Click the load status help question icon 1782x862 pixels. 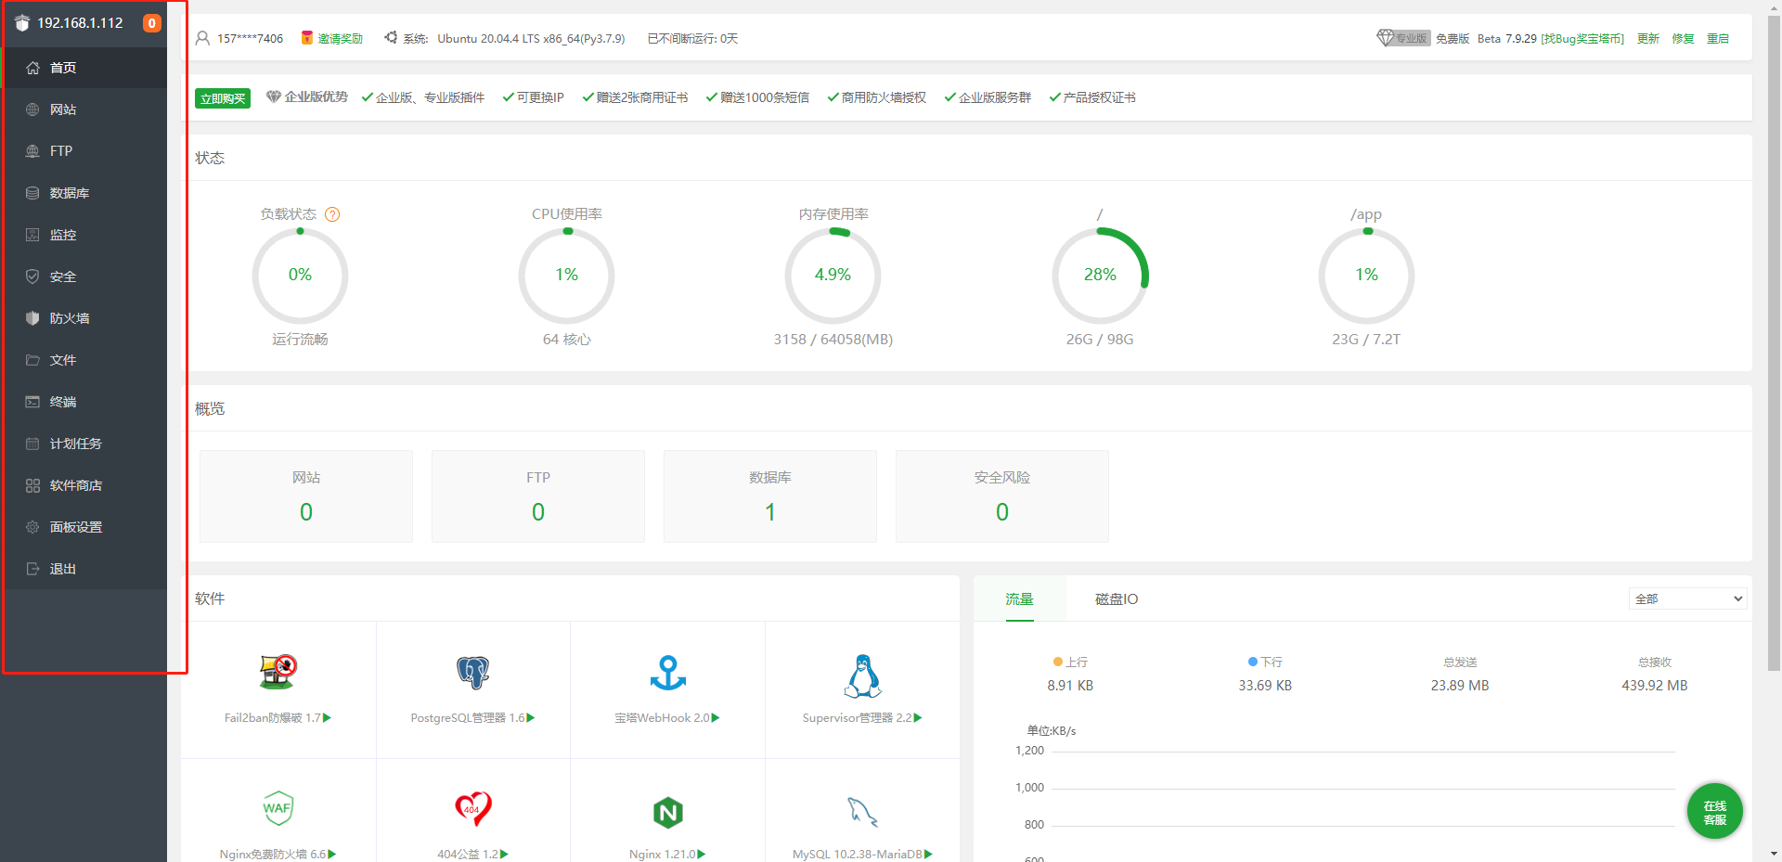tap(332, 214)
